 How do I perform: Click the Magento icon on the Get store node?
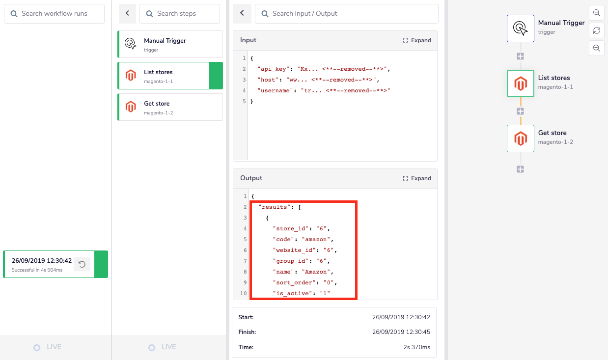[x=521, y=138]
